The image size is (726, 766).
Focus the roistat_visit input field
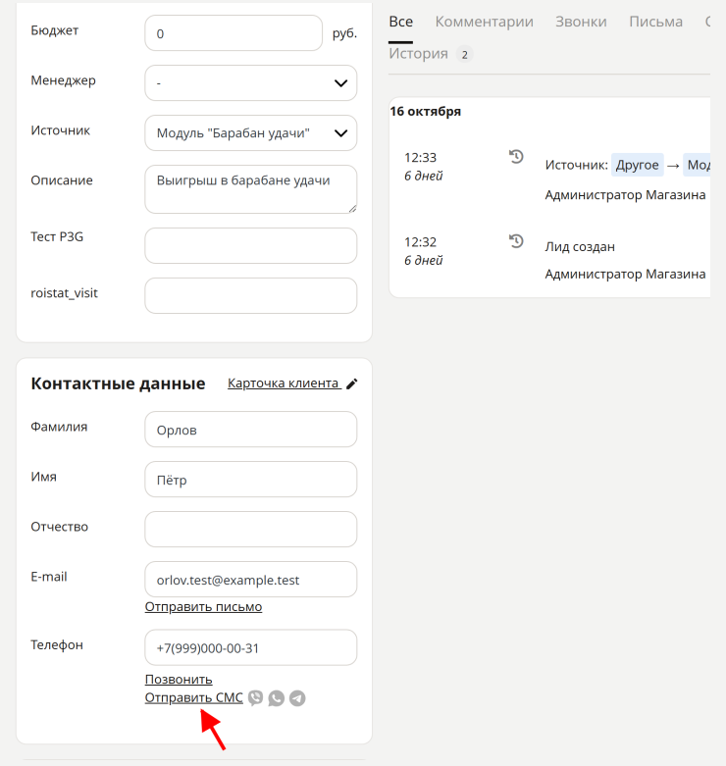(250, 295)
